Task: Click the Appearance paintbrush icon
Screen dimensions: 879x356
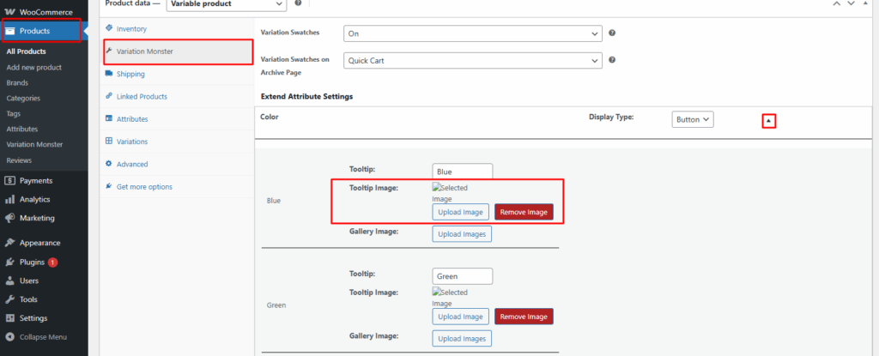Action: coord(9,243)
